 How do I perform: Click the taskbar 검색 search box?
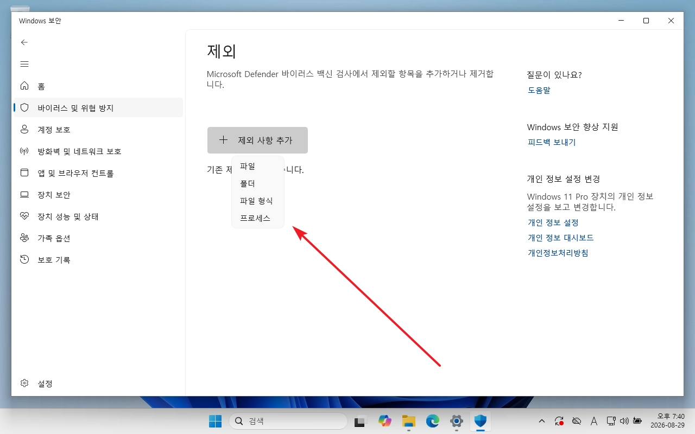[x=288, y=421]
